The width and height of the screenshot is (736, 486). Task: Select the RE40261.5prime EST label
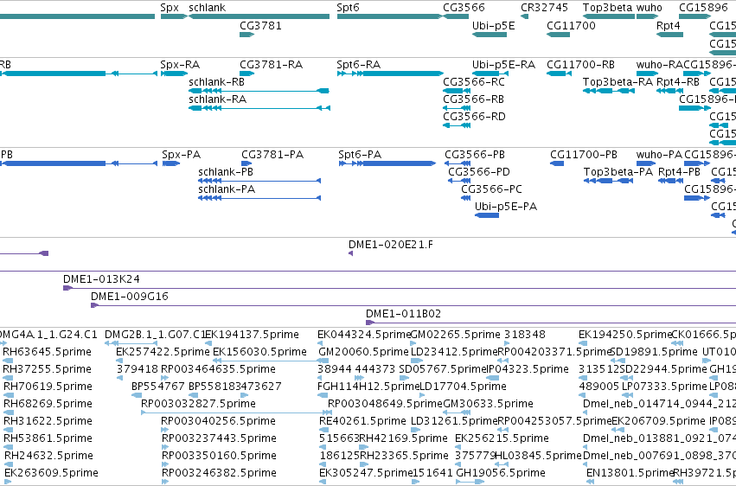click(x=362, y=421)
